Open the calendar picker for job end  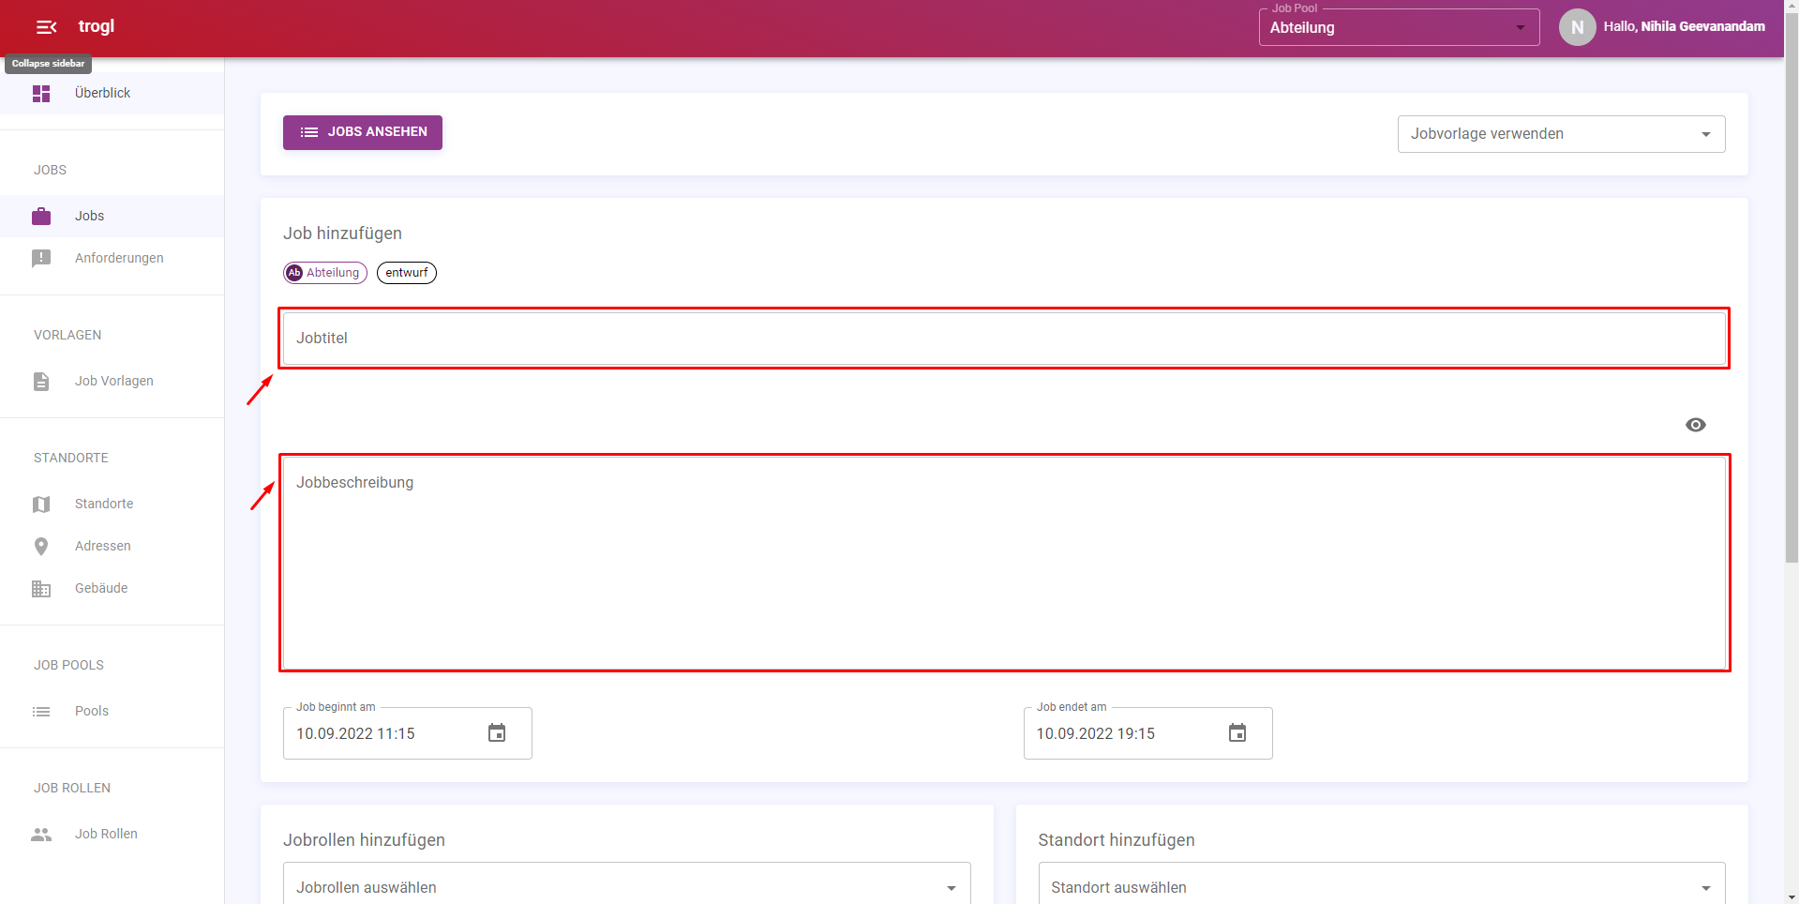tap(1237, 733)
